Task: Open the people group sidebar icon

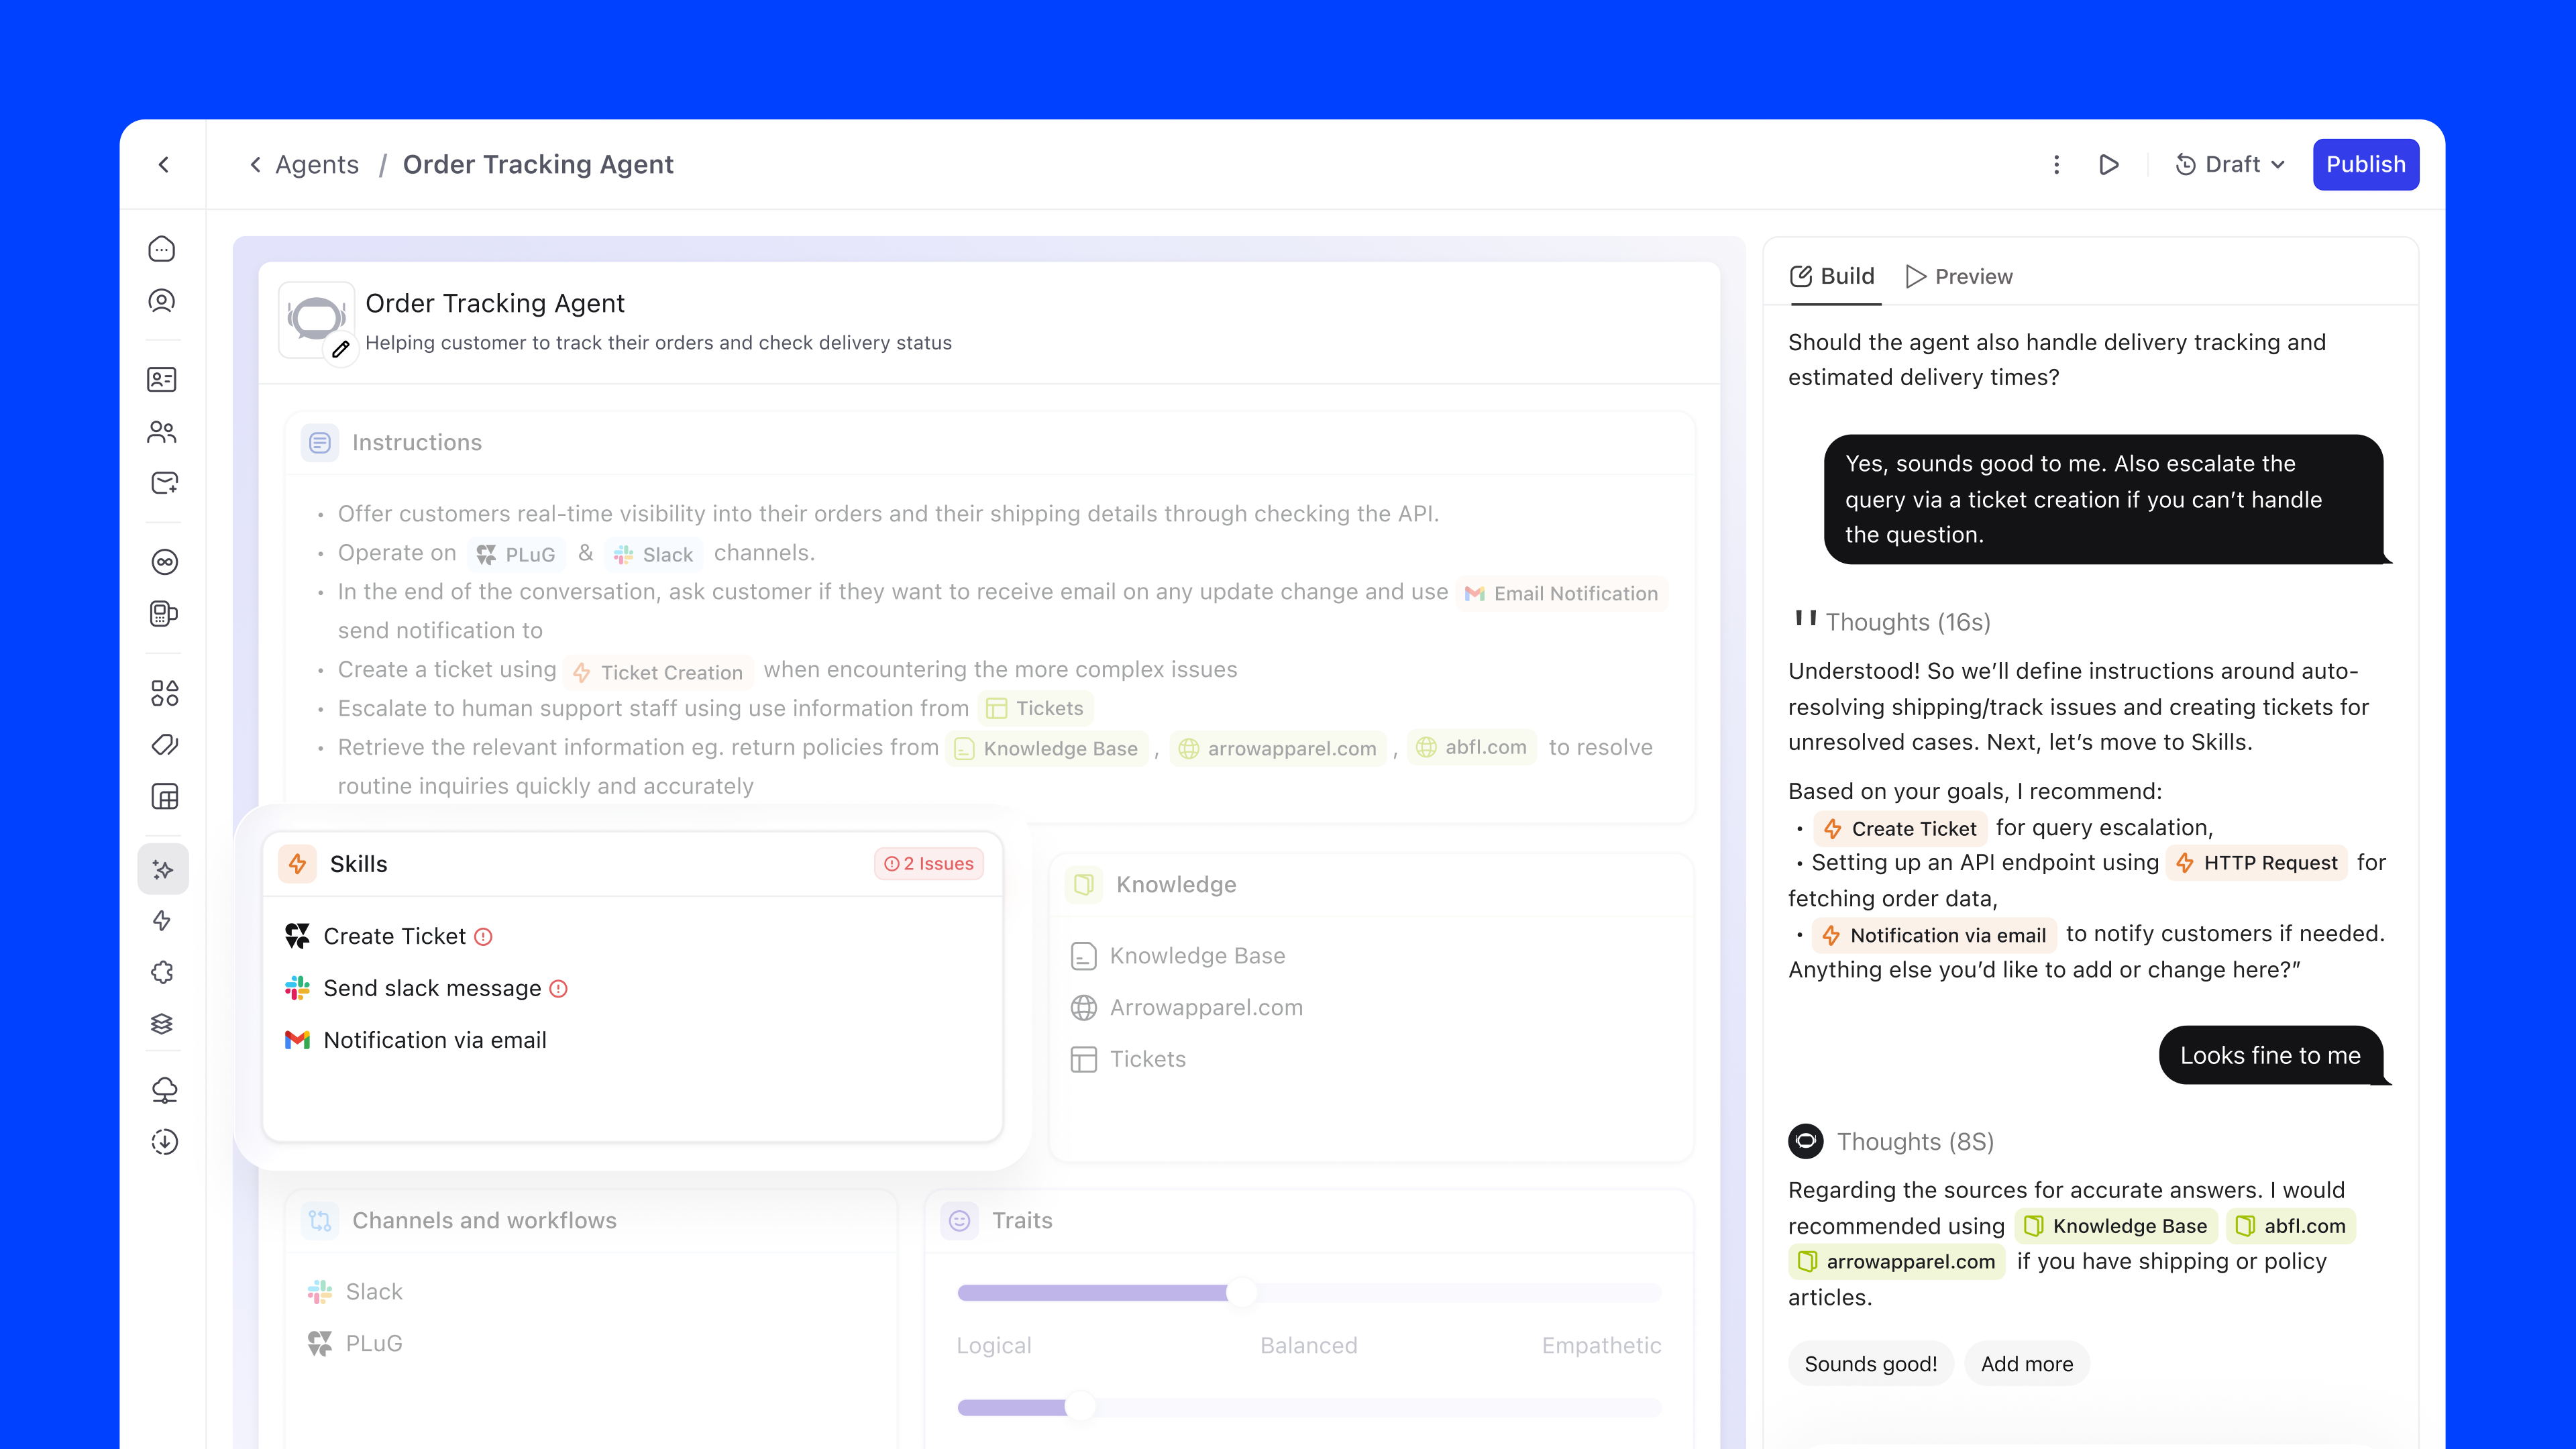Action: [162, 431]
